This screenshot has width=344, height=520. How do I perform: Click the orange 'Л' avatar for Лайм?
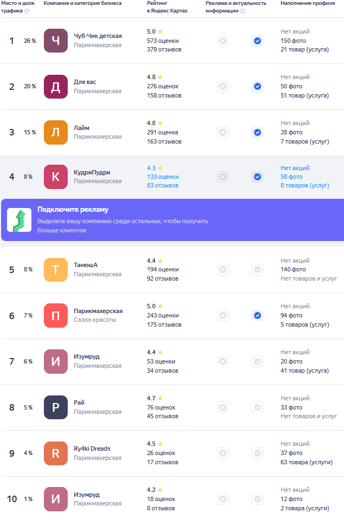pyautogui.click(x=56, y=132)
